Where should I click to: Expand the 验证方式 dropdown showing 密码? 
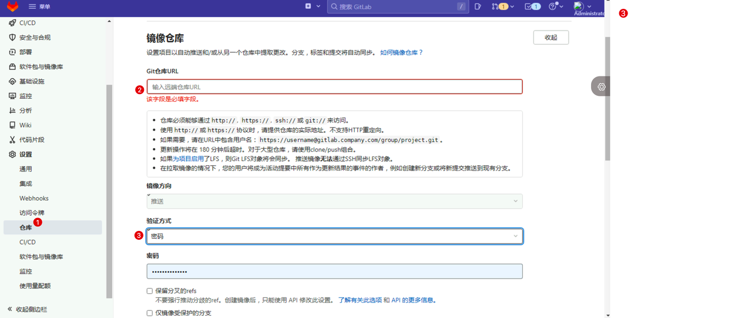click(334, 236)
